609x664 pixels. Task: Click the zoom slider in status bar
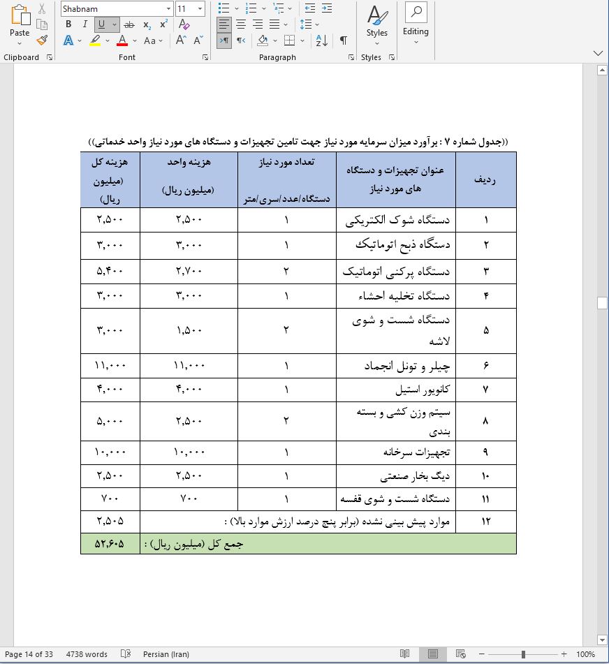click(523, 654)
